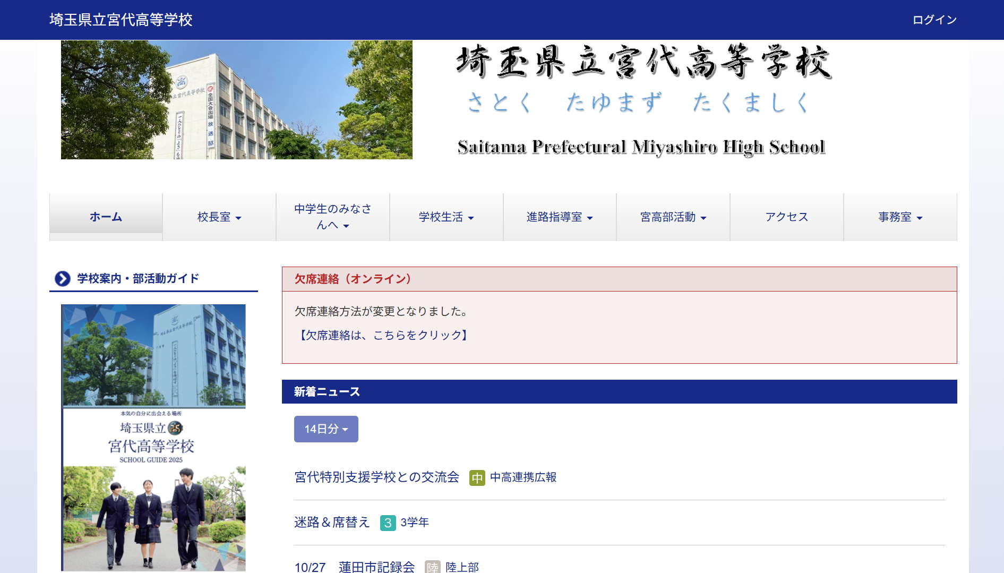Screen dimensions: 1004x573
Task: Click the school building header photo
Action: 237,100
